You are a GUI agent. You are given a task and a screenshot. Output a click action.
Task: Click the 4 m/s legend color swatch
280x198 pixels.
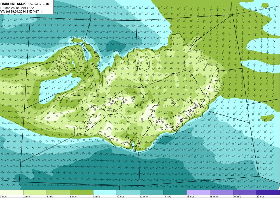coord(59,192)
